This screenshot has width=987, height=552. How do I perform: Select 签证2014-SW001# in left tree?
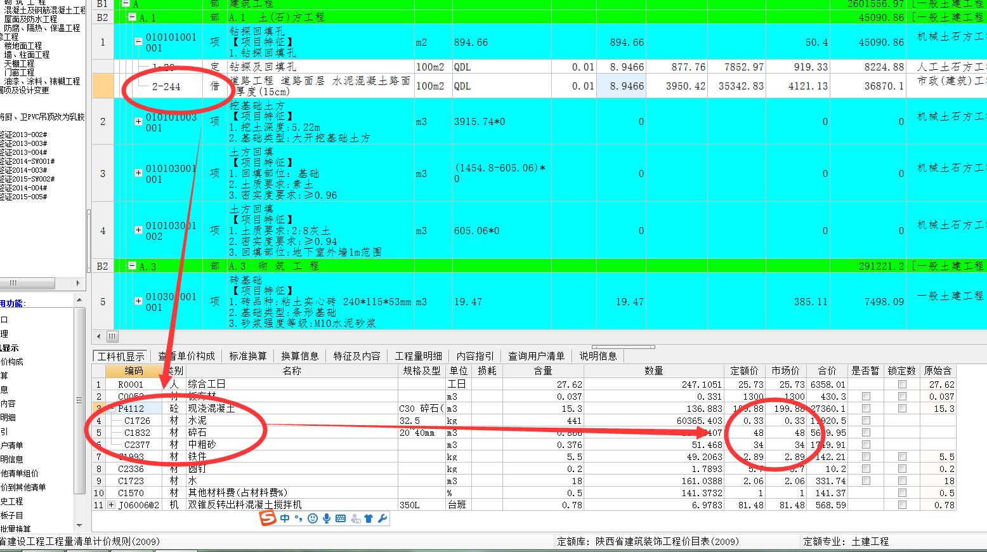pyautogui.click(x=27, y=162)
